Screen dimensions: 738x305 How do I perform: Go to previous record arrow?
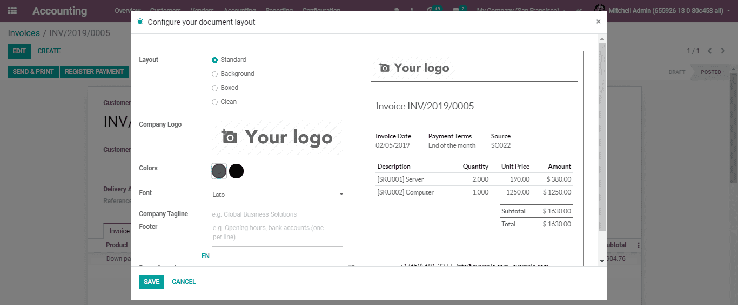(x=710, y=51)
